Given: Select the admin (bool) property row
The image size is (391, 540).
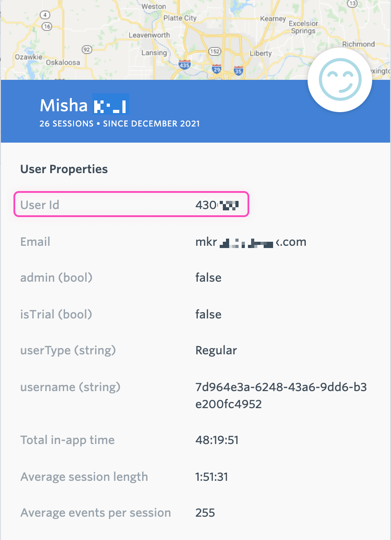Looking at the screenshot, I should click(56, 278).
